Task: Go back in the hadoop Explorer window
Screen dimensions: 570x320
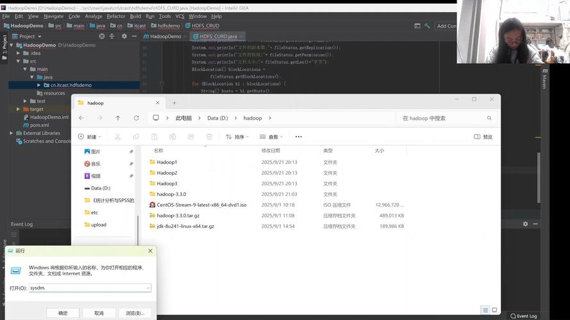Action: 81,118
